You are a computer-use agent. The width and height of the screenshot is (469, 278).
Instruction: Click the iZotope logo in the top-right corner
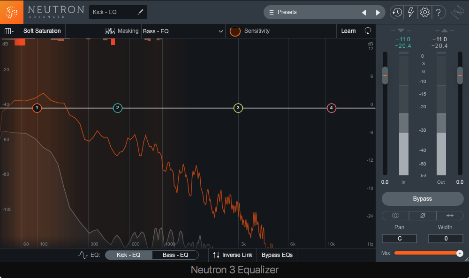[x=457, y=12]
